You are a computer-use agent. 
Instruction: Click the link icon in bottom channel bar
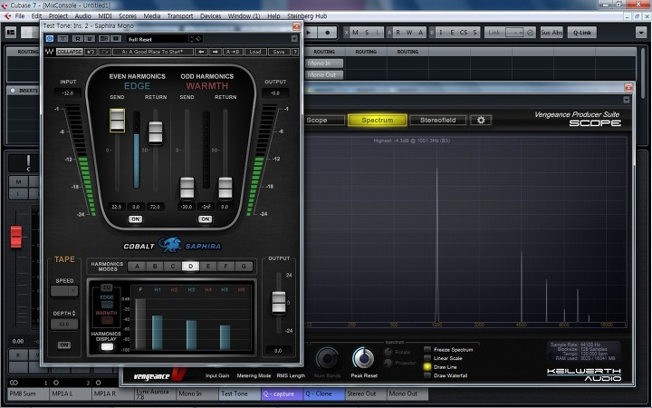pyautogui.click(x=14, y=383)
